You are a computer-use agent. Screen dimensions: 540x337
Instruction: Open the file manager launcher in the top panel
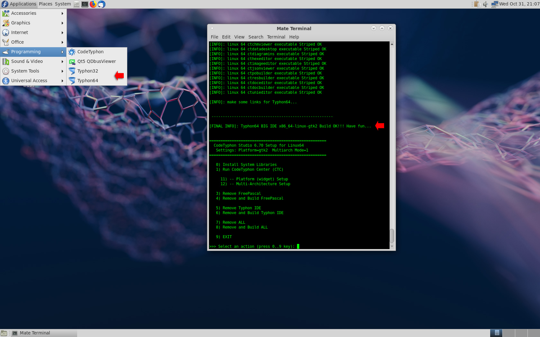pyautogui.click(x=76, y=4)
